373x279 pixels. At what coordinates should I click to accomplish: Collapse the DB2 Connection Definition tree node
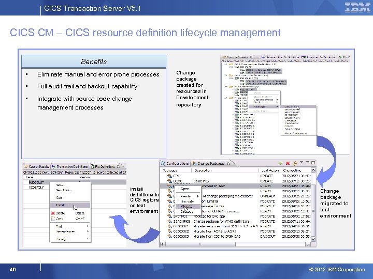(226, 64)
